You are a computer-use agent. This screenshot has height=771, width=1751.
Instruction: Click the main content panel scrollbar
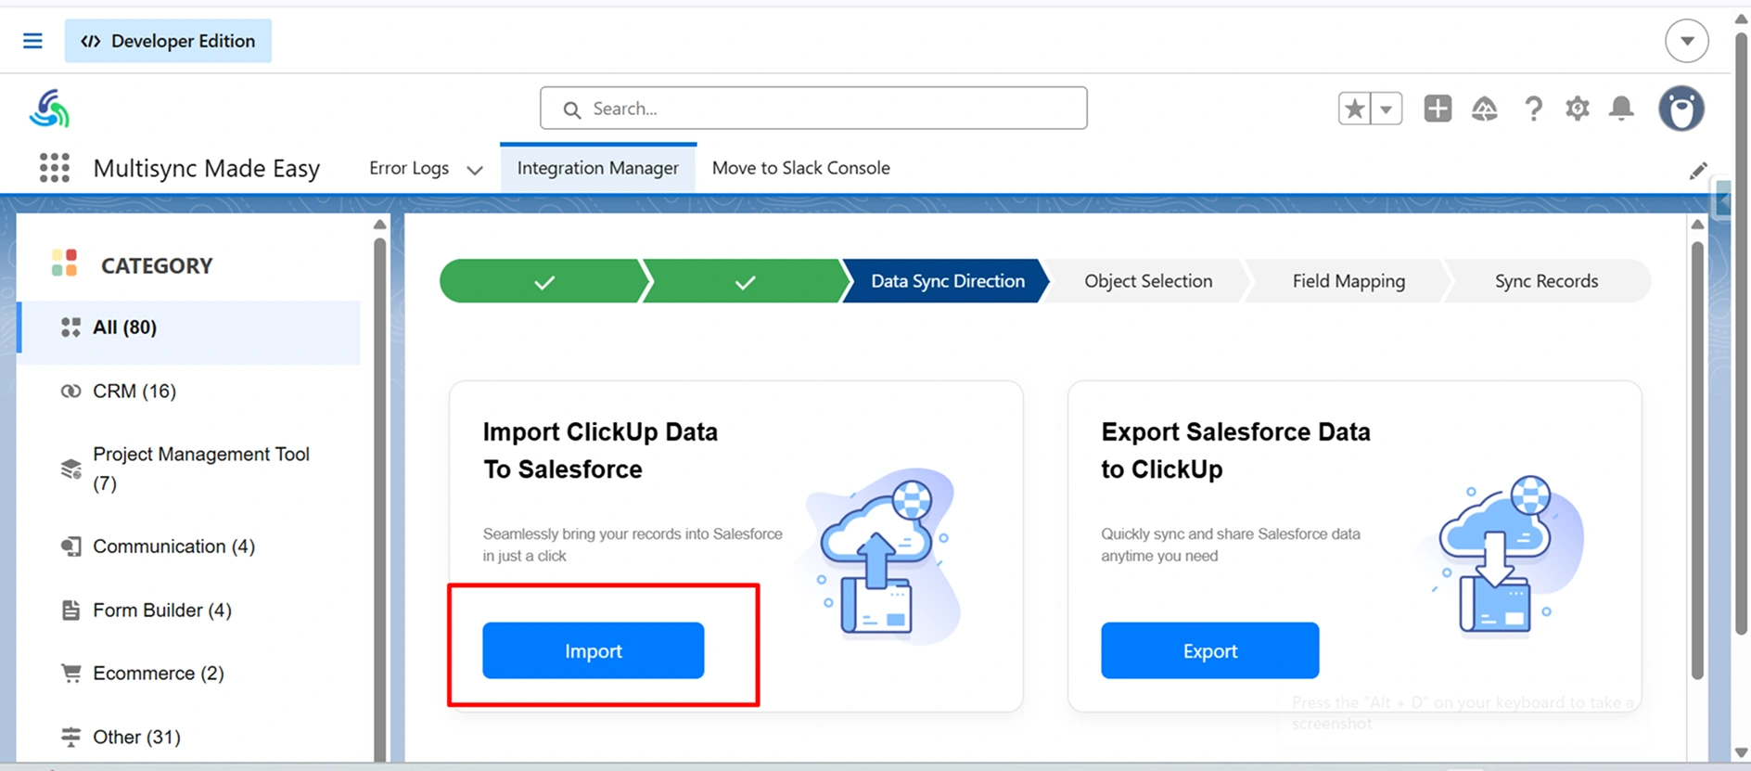click(1697, 459)
